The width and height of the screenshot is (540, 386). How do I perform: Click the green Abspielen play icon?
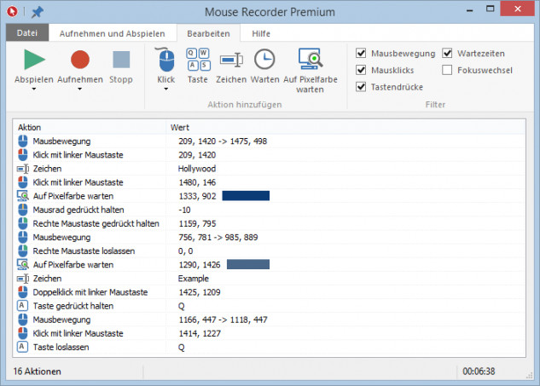[x=34, y=60]
